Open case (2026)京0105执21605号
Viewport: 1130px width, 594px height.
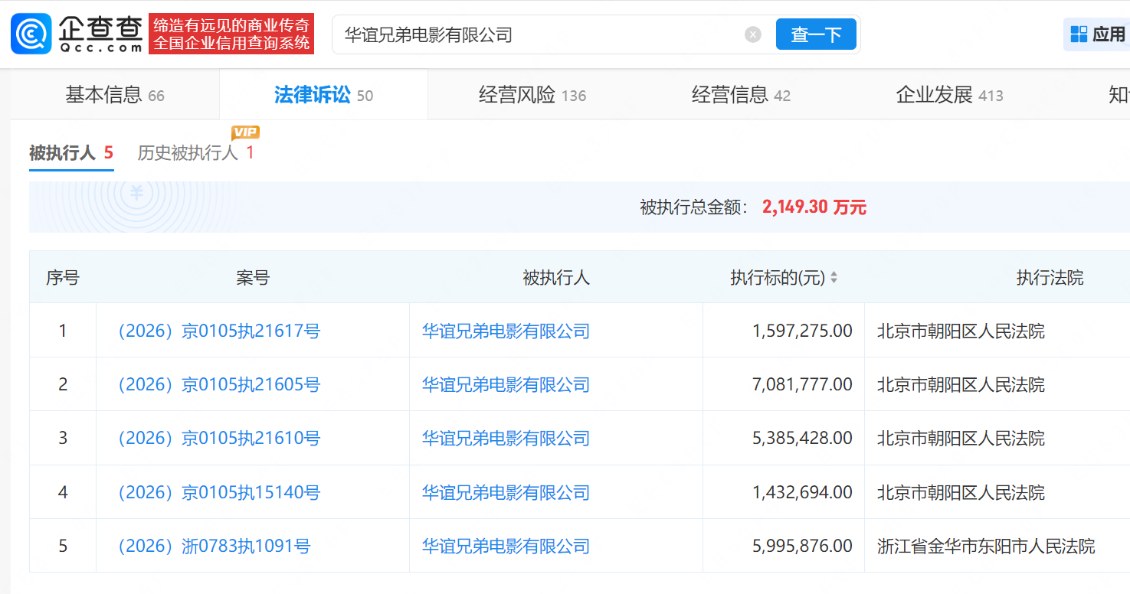point(218,384)
